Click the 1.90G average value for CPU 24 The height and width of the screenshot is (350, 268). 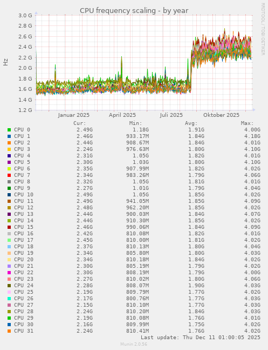pyautogui.click(x=196, y=285)
